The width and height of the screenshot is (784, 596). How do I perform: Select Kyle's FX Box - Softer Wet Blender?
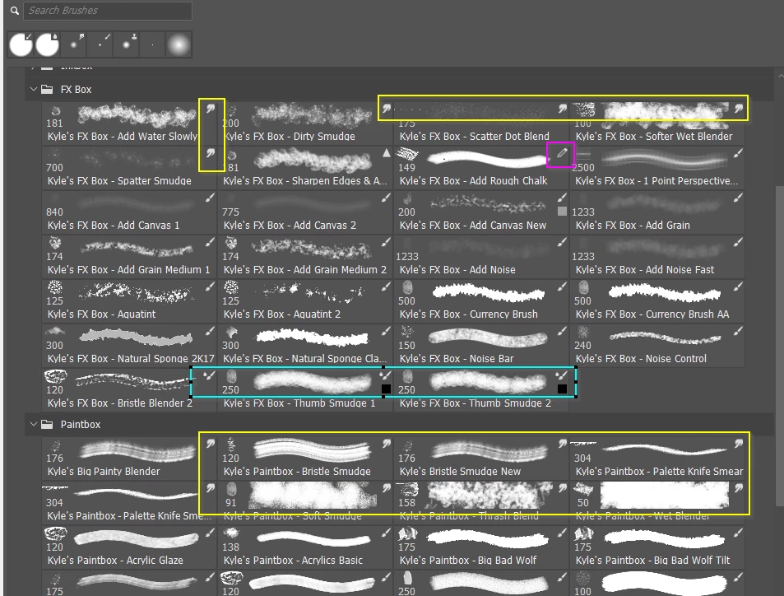click(657, 123)
